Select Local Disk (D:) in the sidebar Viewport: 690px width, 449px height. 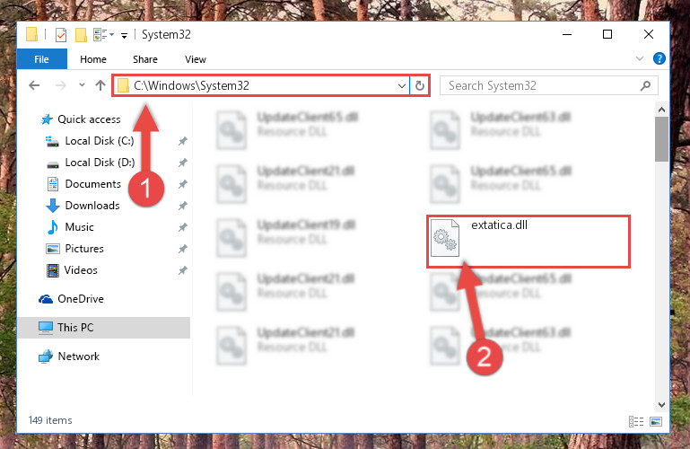coord(100,163)
